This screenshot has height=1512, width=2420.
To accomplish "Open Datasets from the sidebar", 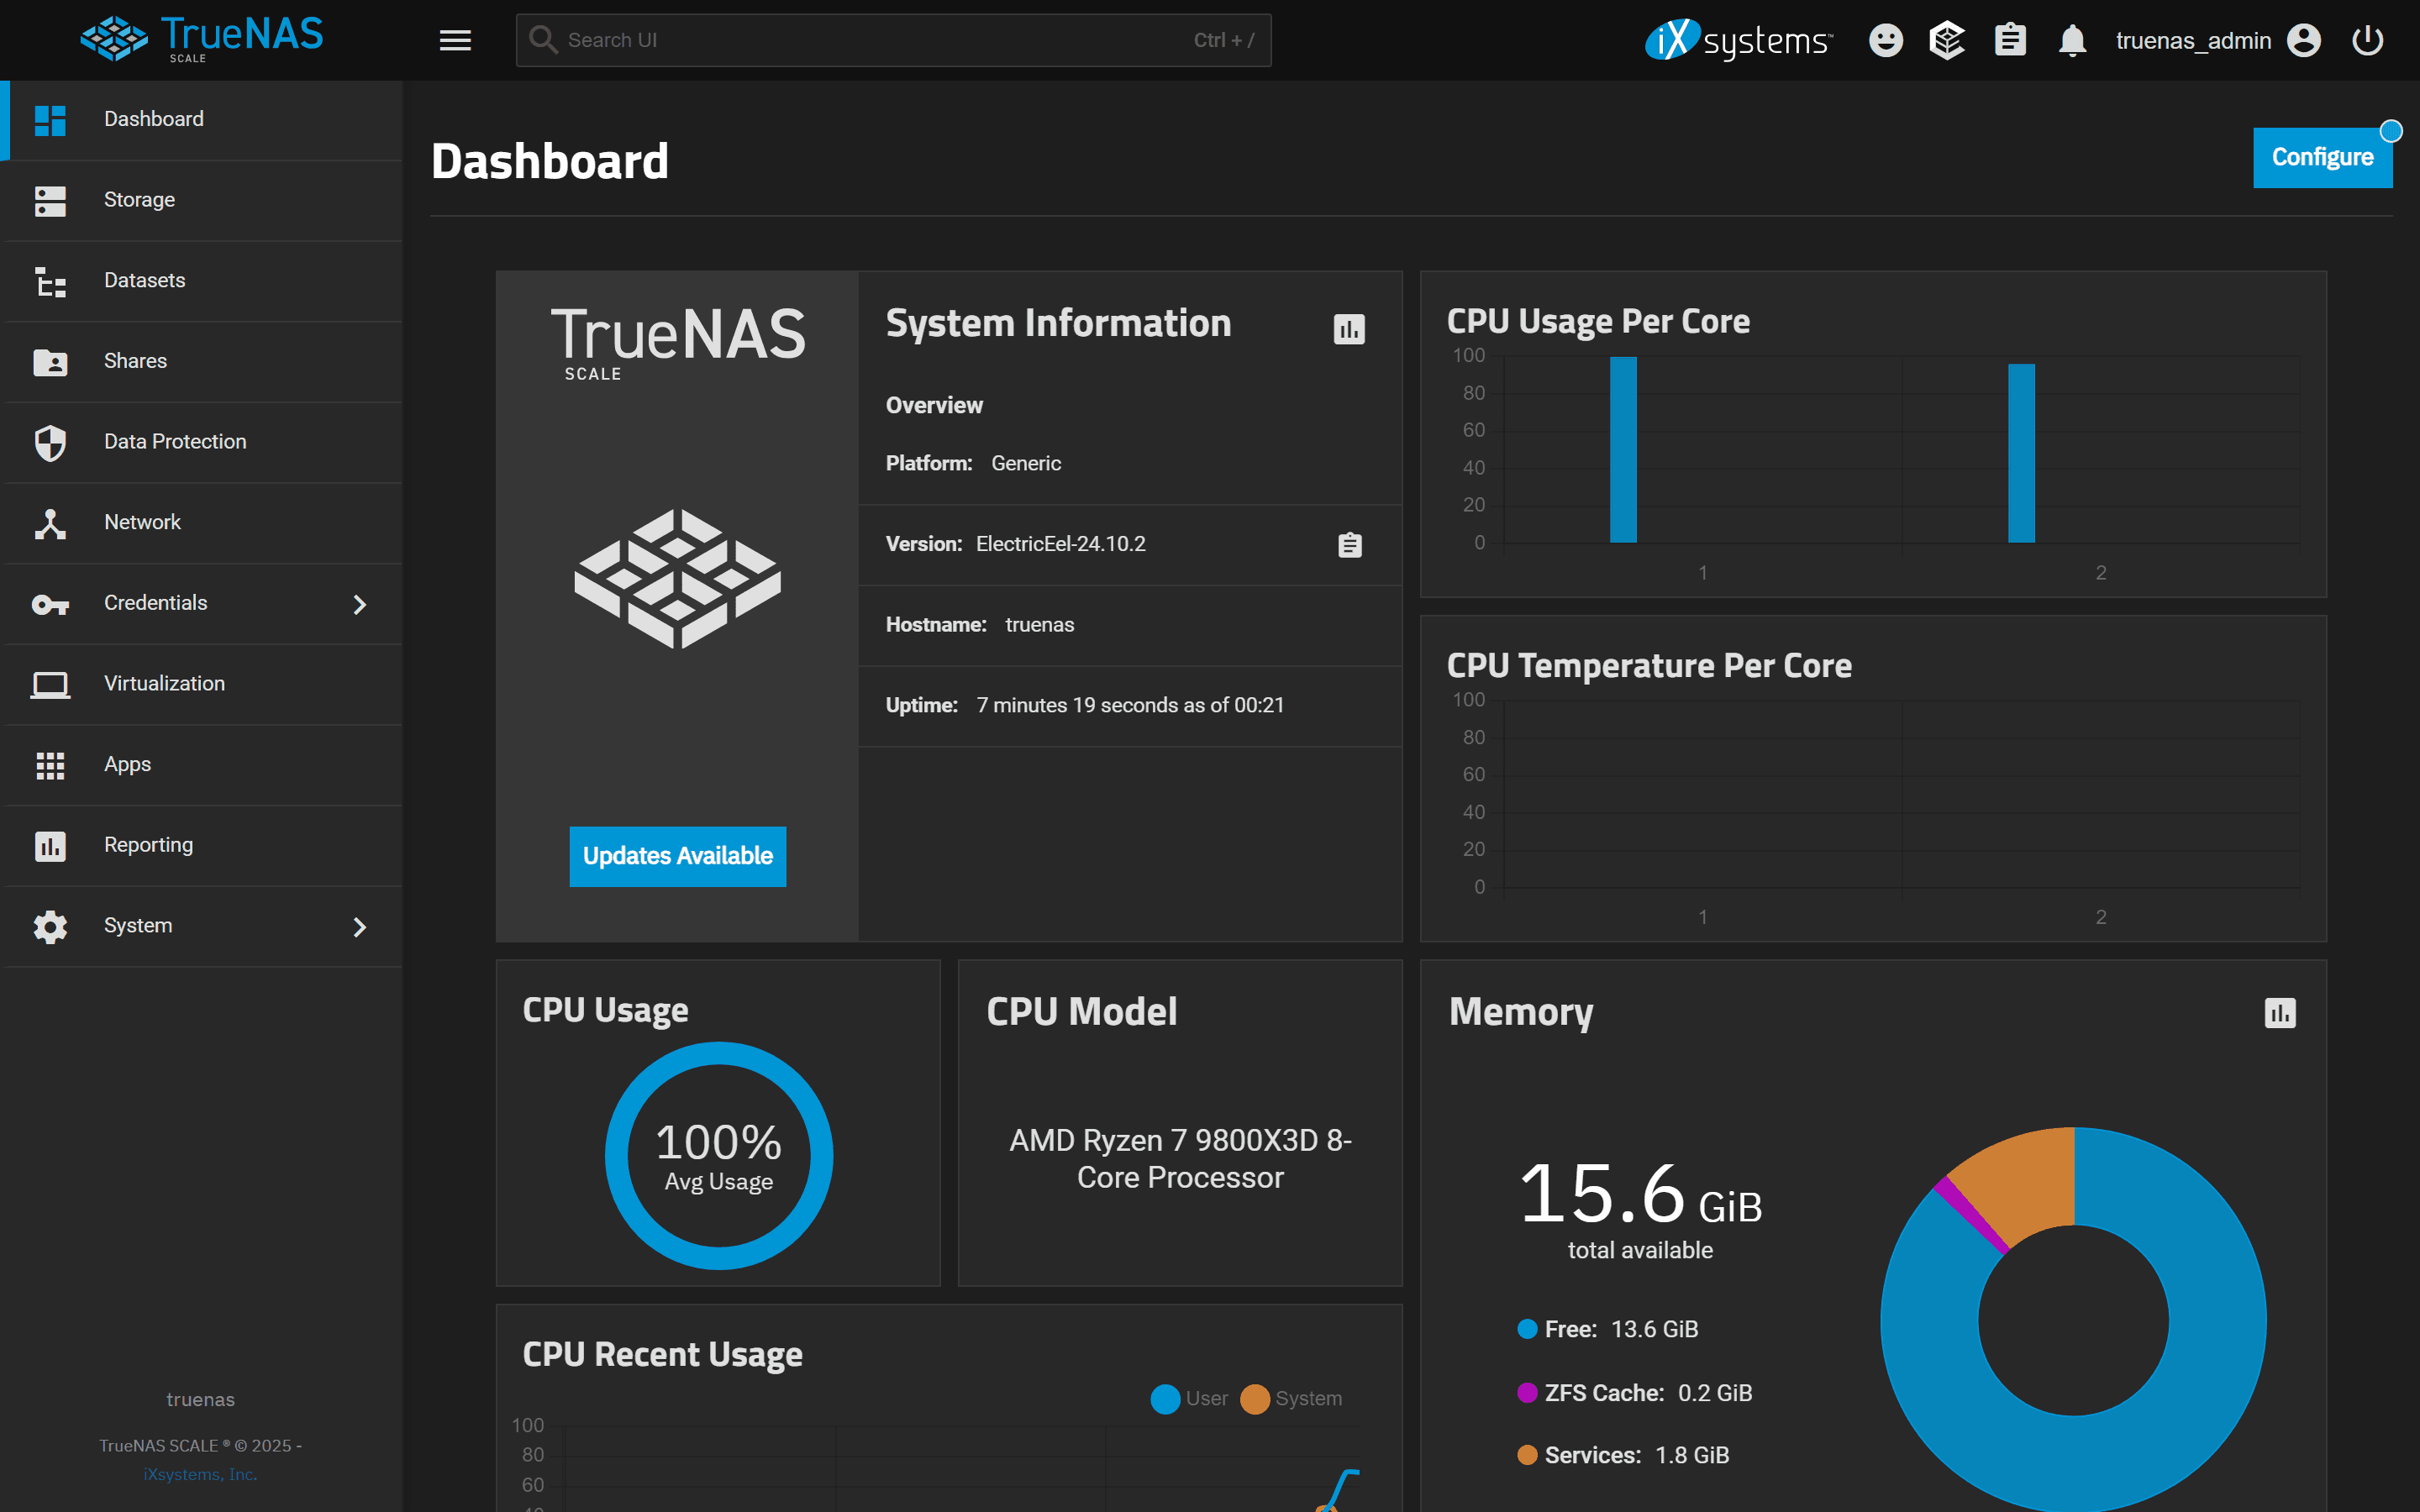I will (201, 281).
